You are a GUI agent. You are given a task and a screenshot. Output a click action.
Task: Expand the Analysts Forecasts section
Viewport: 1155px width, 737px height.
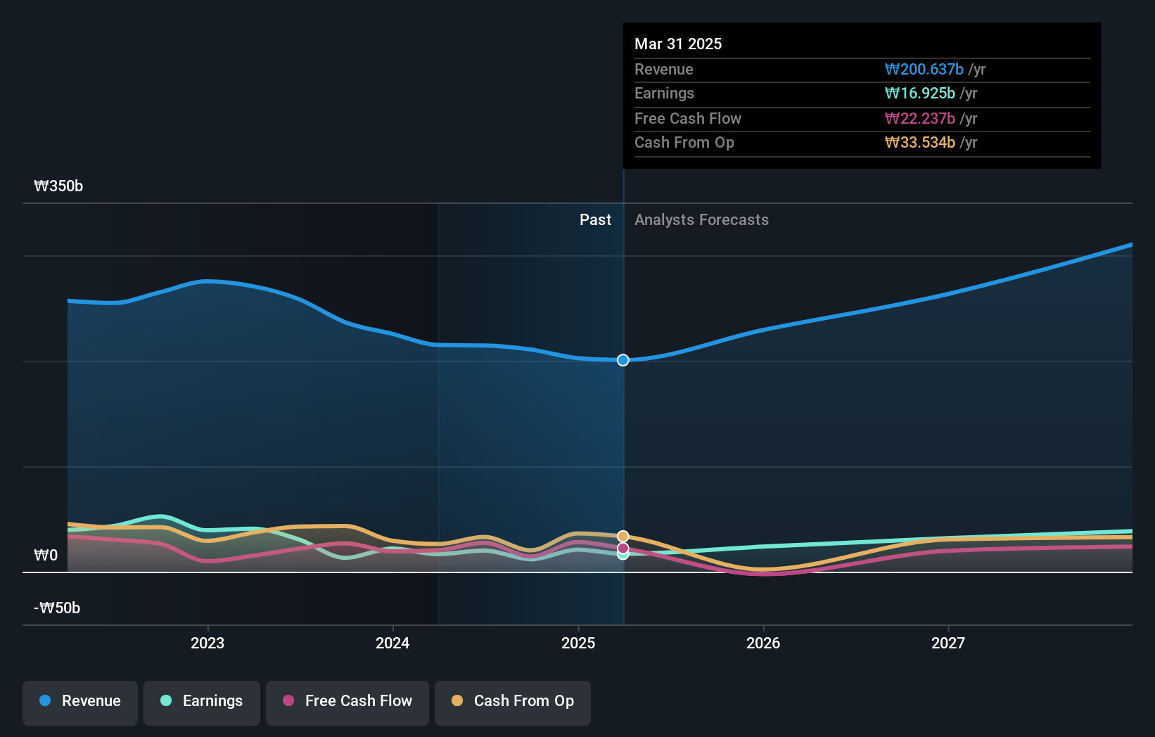pos(701,219)
